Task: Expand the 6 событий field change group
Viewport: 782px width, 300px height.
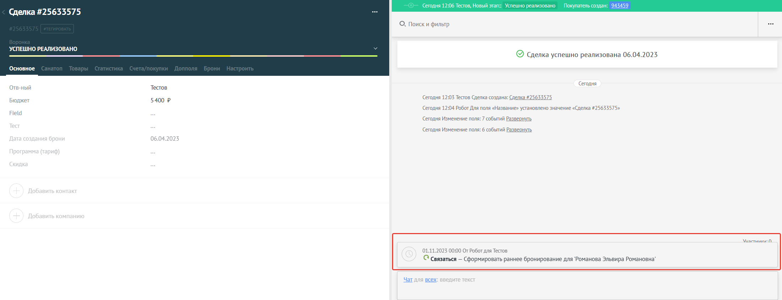Action: pos(519,130)
